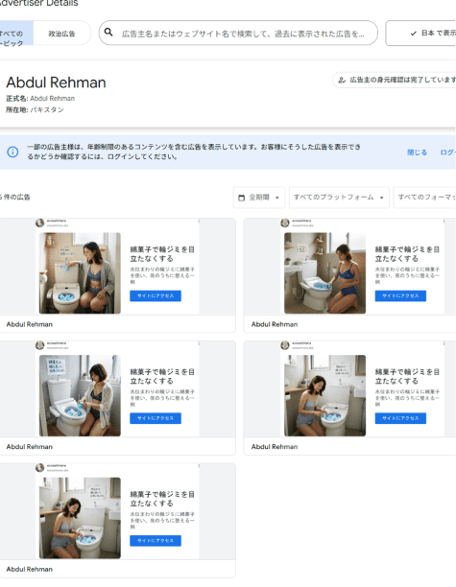Click the 正式名: Abdul Rehman line
Screen dimensions: 456x587
40,99
